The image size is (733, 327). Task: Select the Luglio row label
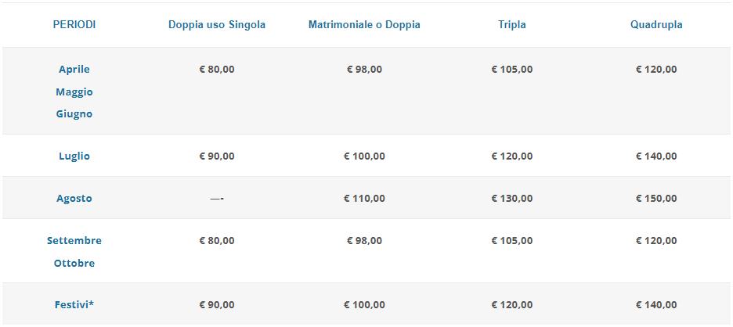[74, 156]
